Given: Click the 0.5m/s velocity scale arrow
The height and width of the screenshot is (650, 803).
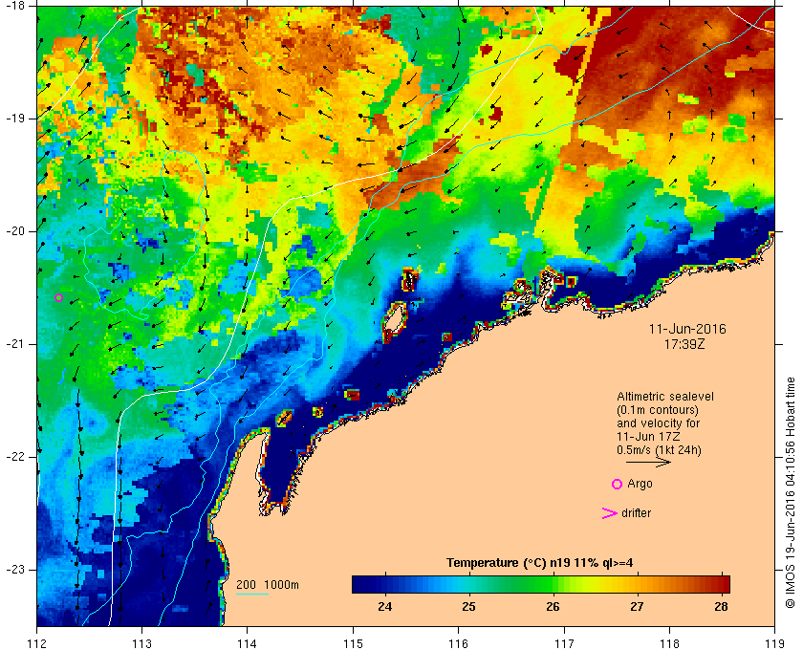Looking at the screenshot, I should pos(648,462).
